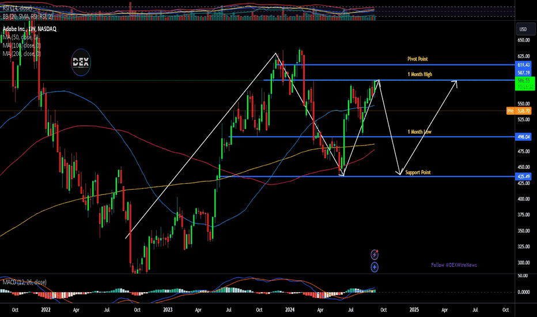
Task: Click the Support Point text label
Action: pyautogui.click(x=418, y=172)
